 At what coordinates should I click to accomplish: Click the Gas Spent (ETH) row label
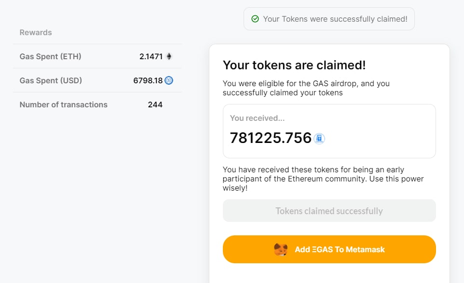coord(50,56)
